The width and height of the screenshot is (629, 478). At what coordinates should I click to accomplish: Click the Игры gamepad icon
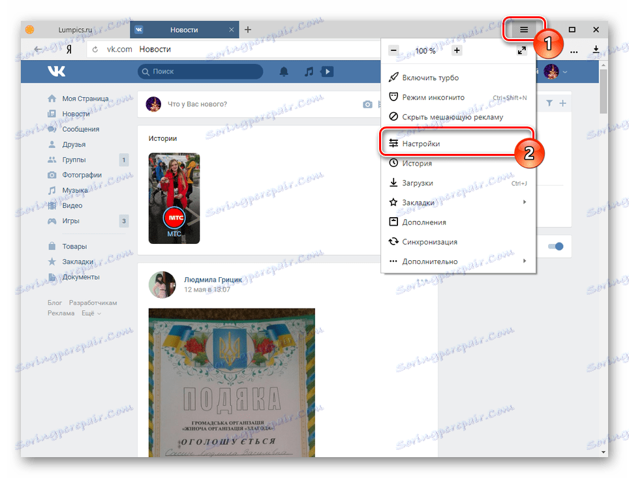tap(52, 220)
